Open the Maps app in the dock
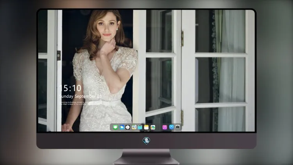293x165 pixels. click(134, 127)
